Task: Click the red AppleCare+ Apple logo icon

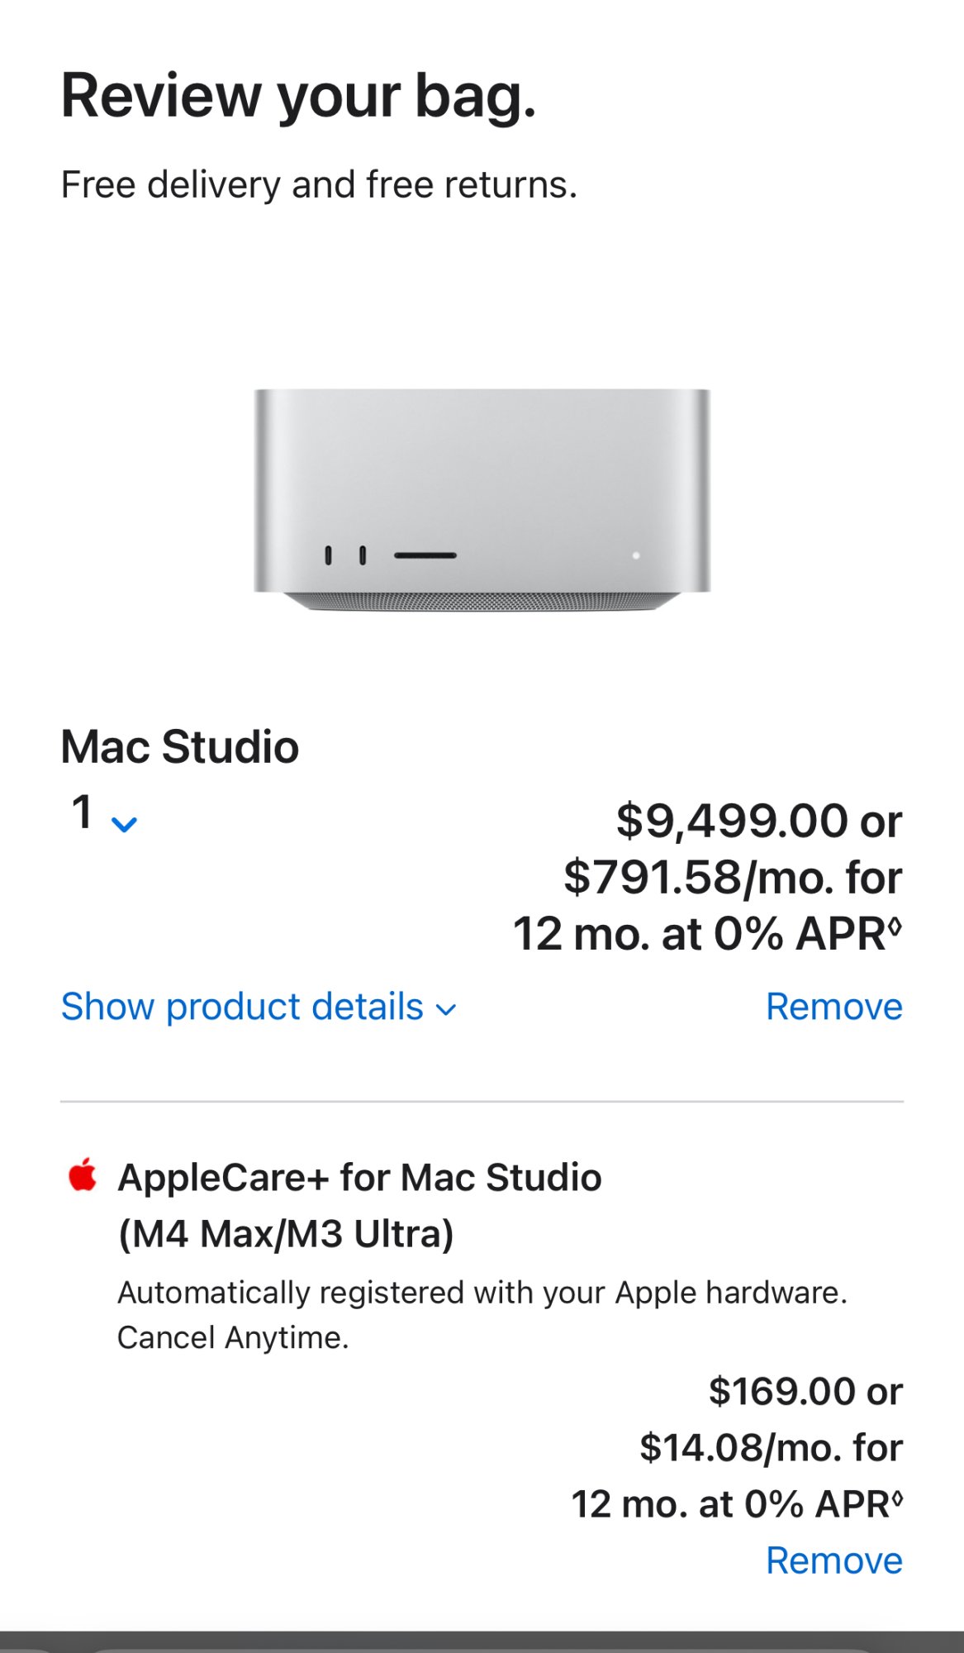Action: [82, 1174]
